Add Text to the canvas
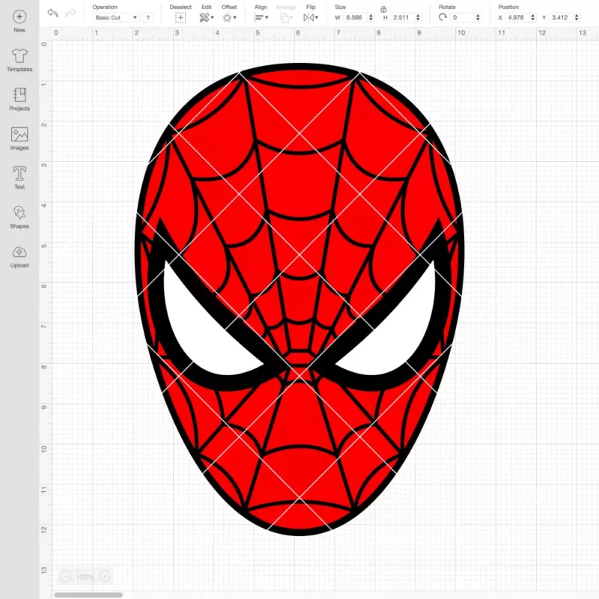This screenshot has width=599, height=599. pos(19,177)
